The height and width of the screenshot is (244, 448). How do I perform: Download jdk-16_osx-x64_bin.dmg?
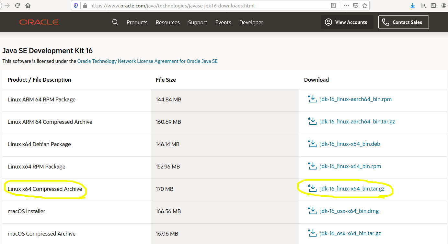349,211
